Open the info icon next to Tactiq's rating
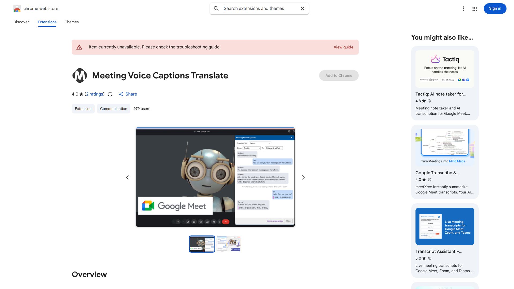Screen dimensions: 514x289 point(429,101)
